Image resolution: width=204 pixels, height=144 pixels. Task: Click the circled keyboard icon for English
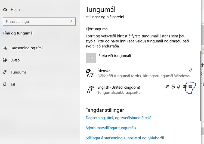[x=190, y=87]
